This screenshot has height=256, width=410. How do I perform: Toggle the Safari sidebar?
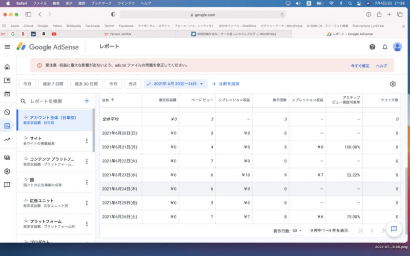coord(28,15)
